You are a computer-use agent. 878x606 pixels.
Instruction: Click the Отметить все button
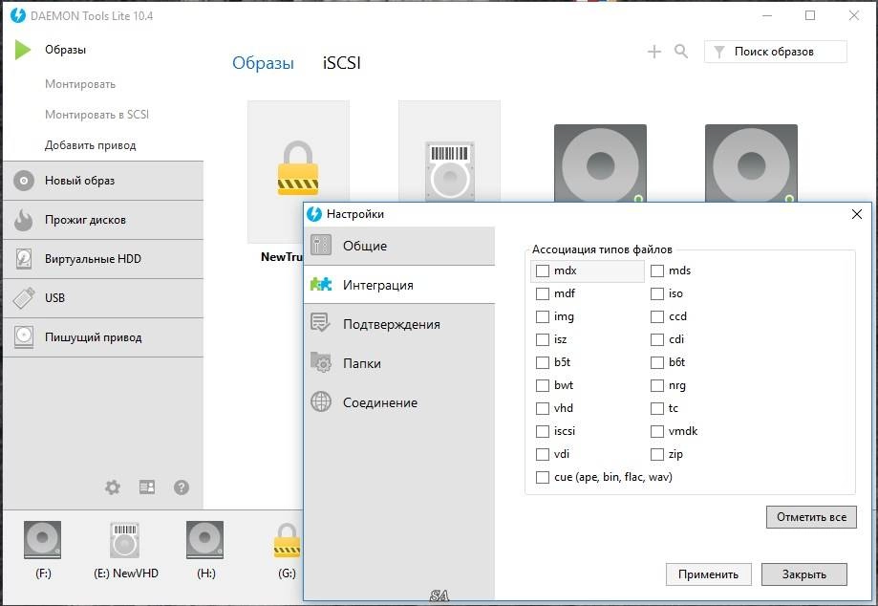[x=811, y=517]
